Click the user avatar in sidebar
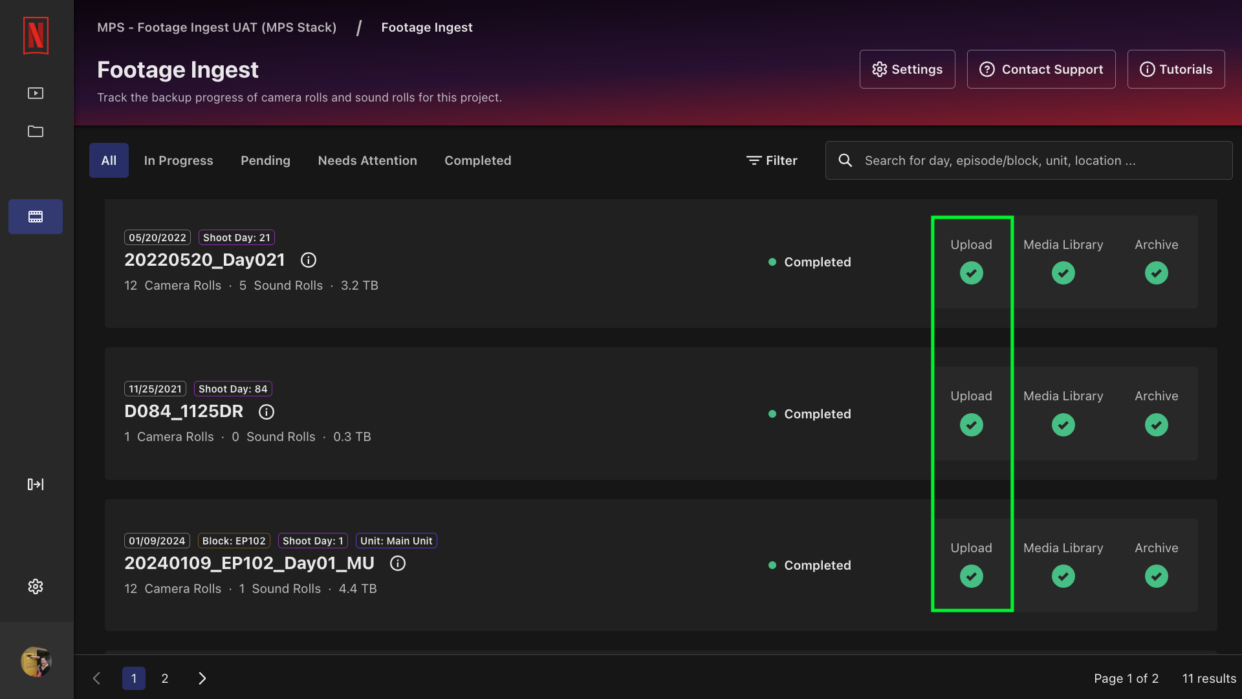1242x699 pixels. [x=36, y=661]
